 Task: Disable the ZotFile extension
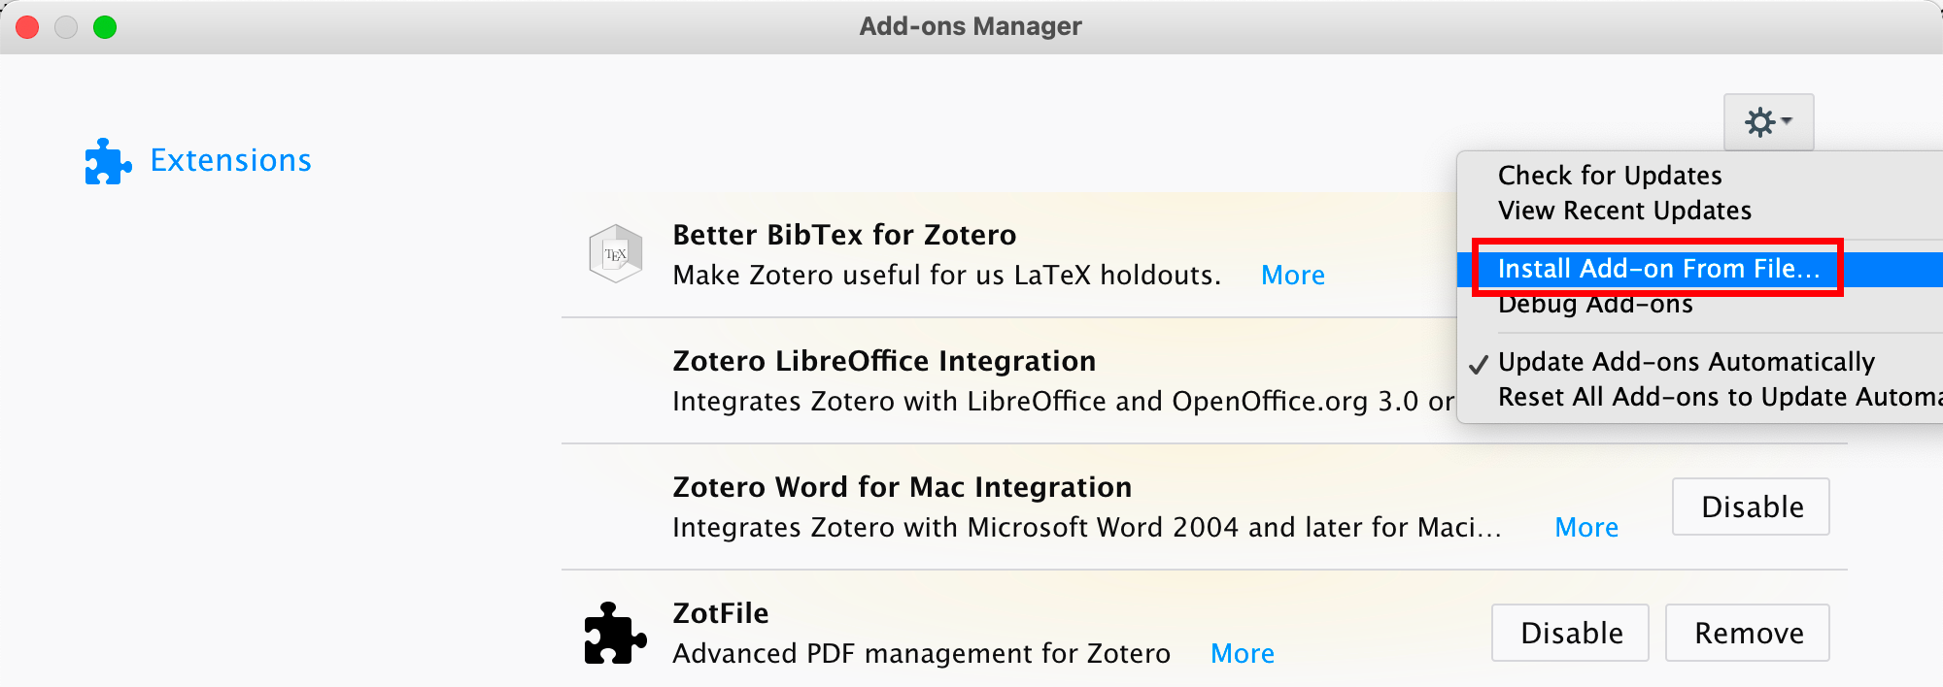click(x=1570, y=633)
